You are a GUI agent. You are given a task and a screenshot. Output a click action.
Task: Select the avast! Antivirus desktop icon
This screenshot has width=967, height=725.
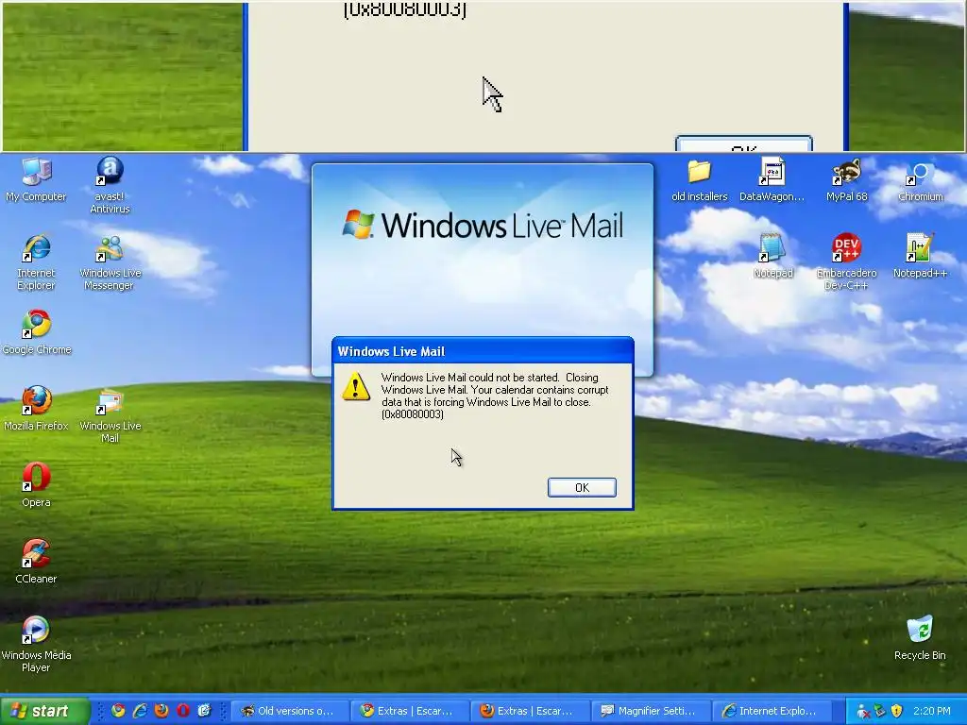(110, 185)
